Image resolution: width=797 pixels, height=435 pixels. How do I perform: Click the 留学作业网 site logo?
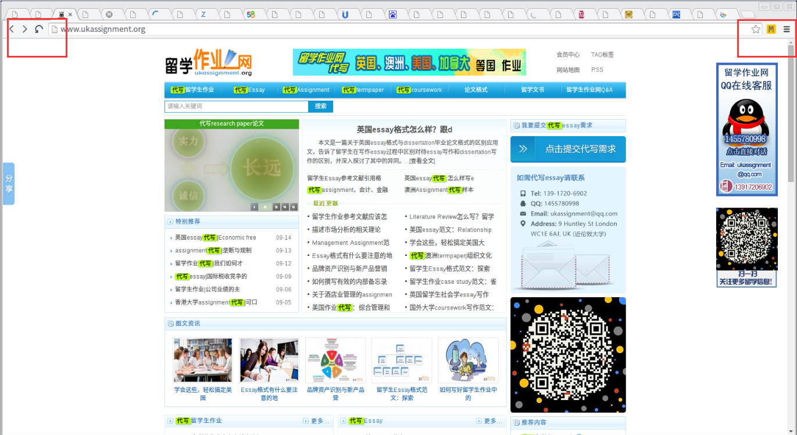click(209, 62)
